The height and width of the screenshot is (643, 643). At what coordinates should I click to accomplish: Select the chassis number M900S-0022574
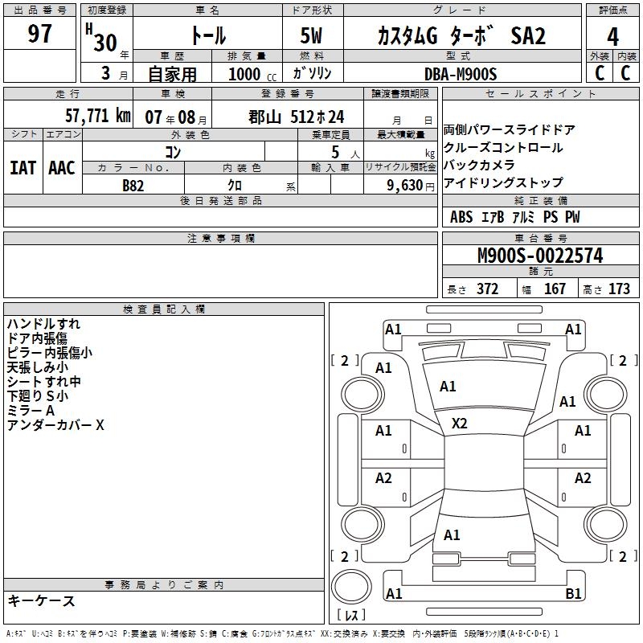point(540,255)
